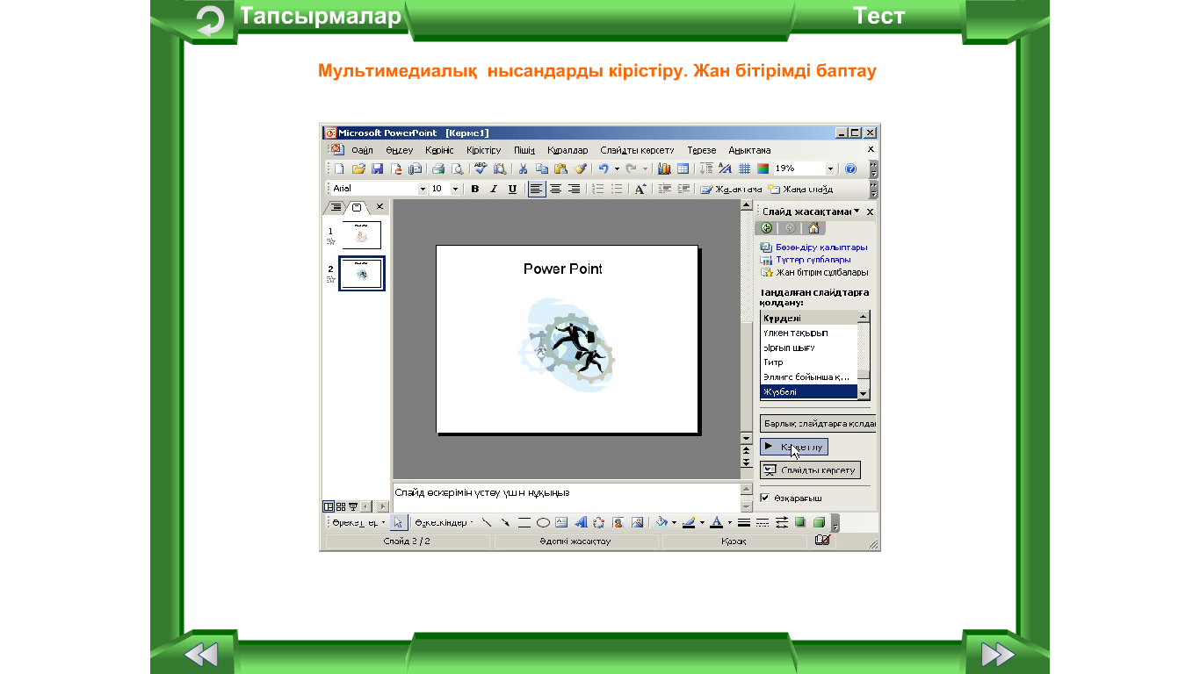Open the Құралдар menu
Screen dimensions: 1200x674
coord(567,150)
